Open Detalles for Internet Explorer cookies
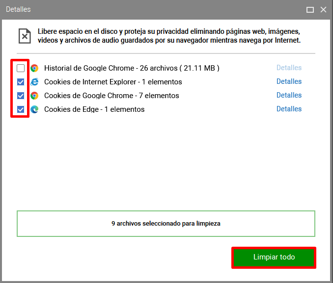Viewport: 333px width, 283px height. click(289, 81)
